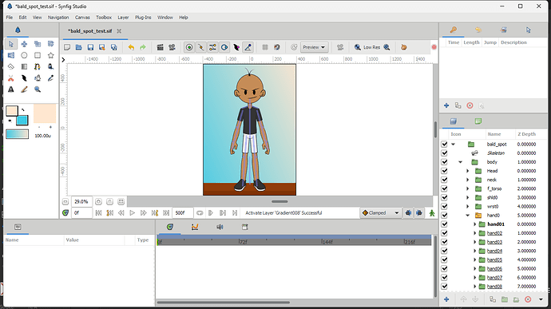This screenshot has width=551, height=309.
Task: Open the Layer menu
Action: pos(123,18)
